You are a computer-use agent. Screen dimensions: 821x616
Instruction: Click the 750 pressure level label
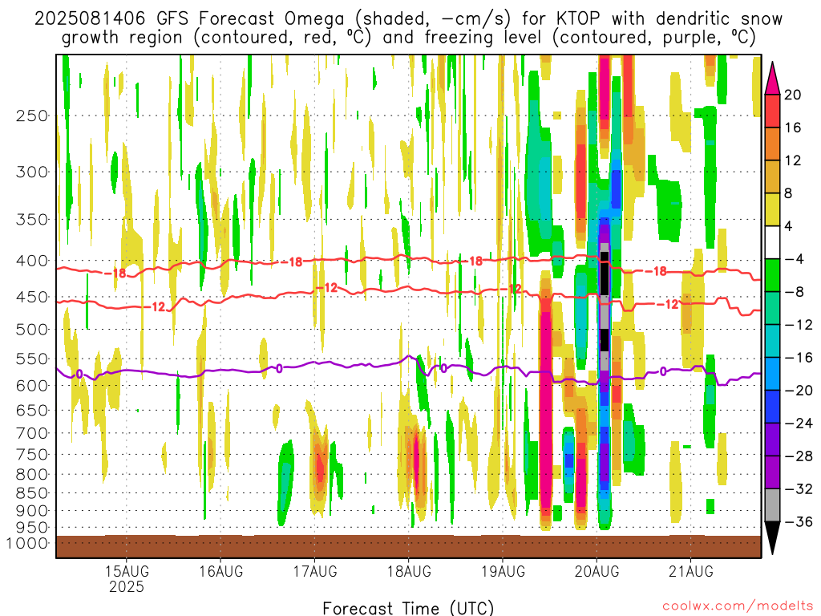32,455
